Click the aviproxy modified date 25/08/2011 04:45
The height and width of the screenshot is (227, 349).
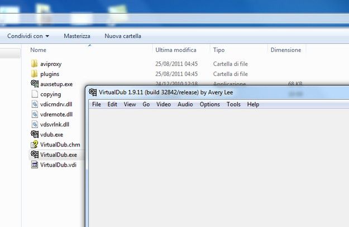tap(176, 64)
